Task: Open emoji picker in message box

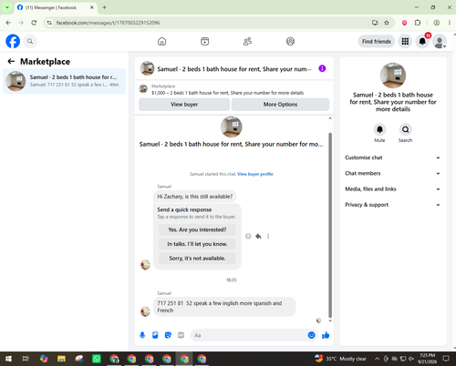Action: (x=311, y=335)
